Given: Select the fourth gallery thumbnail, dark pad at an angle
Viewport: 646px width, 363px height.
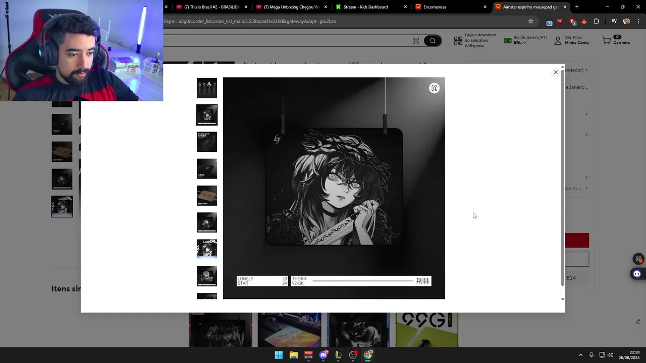Looking at the screenshot, I should coord(207,169).
